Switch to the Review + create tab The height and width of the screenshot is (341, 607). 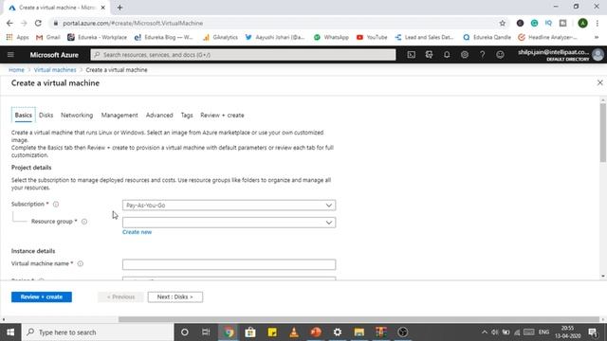coord(222,116)
